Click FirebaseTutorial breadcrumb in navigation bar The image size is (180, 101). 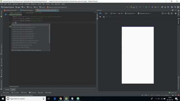(8, 7)
